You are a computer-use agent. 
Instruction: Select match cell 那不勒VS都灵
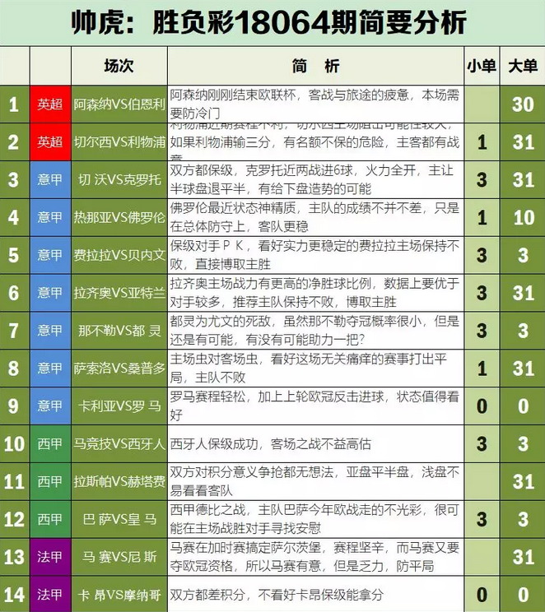[119, 331]
